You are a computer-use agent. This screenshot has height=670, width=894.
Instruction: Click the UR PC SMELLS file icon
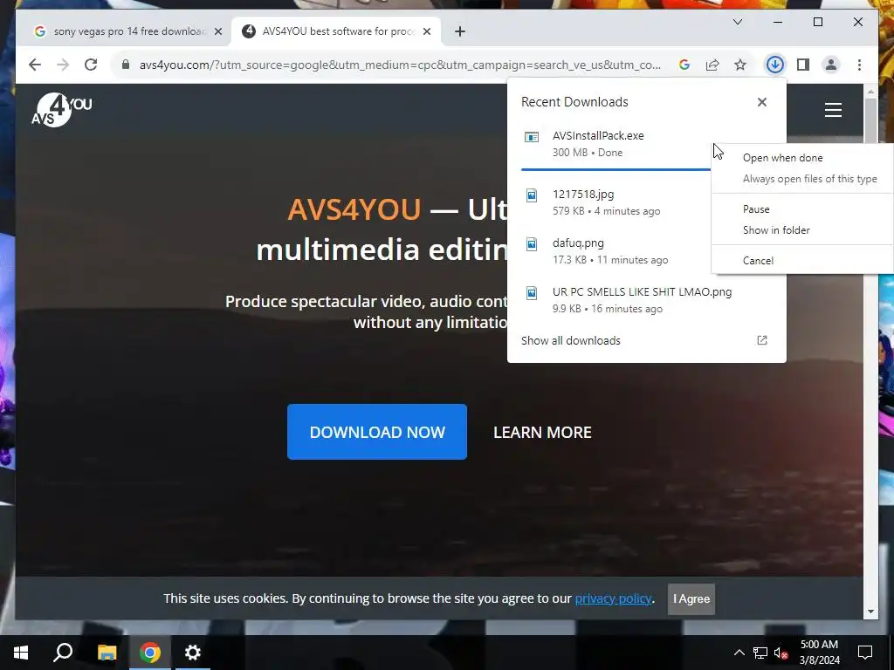pyautogui.click(x=532, y=293)
